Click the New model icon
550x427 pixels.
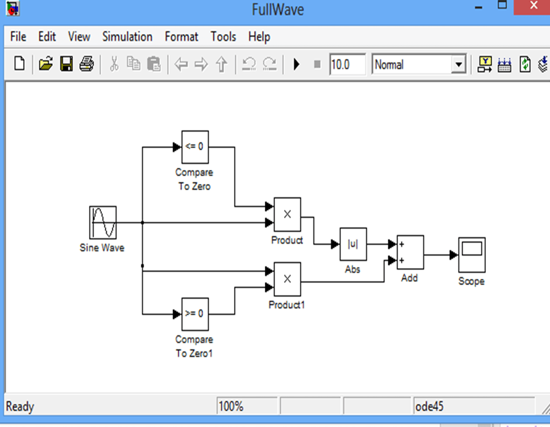click(19, 64)
